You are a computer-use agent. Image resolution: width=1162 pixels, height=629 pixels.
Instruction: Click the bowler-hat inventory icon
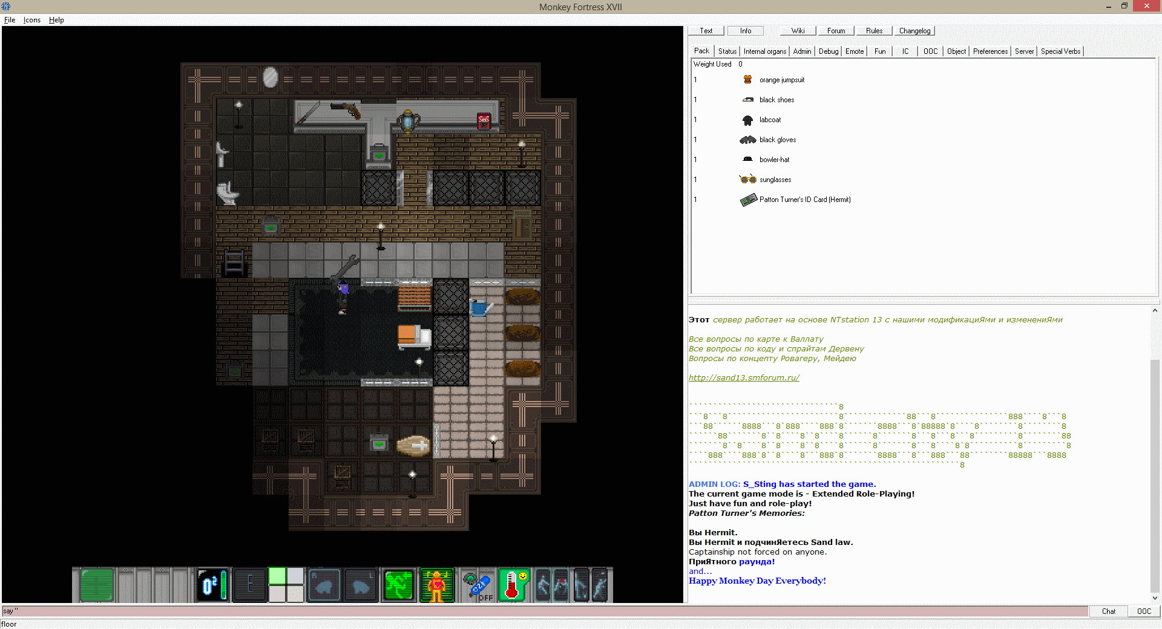(x=748, y=160)
